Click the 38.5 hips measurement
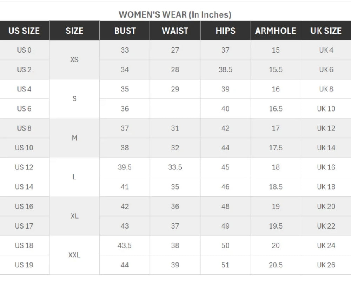The height and width of the screenshot is (293, 351). pyautogui.click(x=225, y=70)
